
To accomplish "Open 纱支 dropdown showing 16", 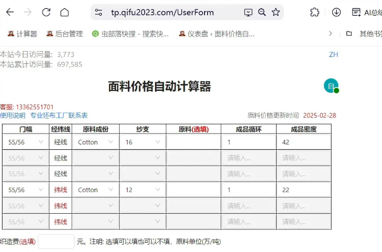I will click(x=143, y=142).
